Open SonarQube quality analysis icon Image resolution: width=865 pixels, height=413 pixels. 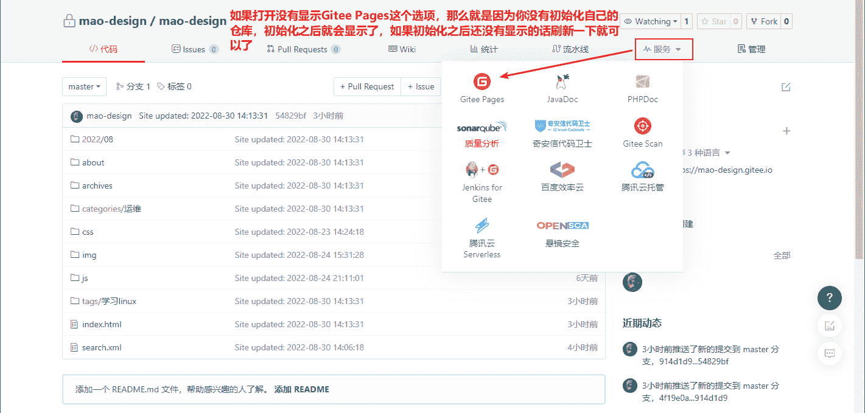[482, 127]
